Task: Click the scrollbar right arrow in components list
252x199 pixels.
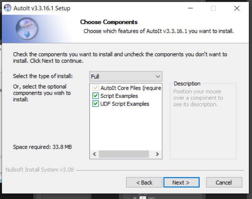Action: [x=157, y=154]
